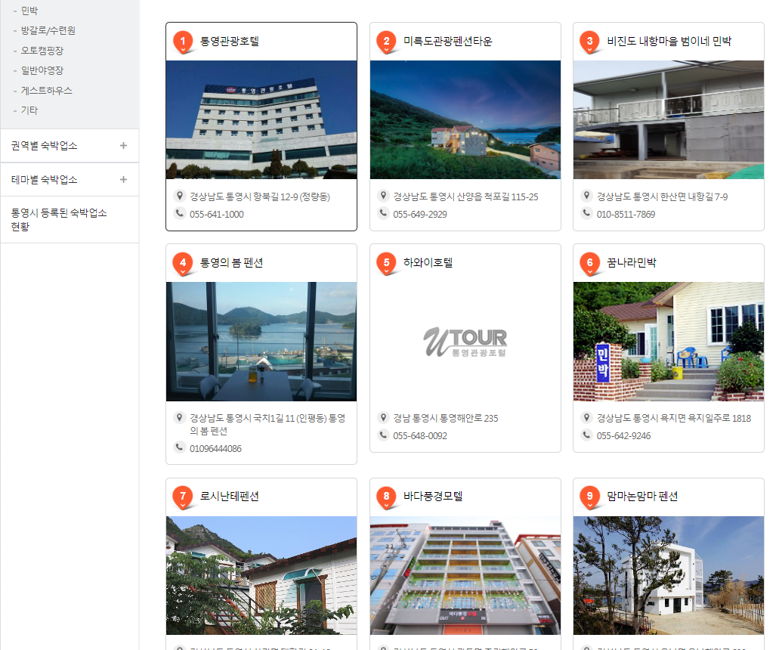The height and width of the screenshot is (650, 779).
Task: Click the number 5 marker for 하와이호텔
Action: (387, 263)
